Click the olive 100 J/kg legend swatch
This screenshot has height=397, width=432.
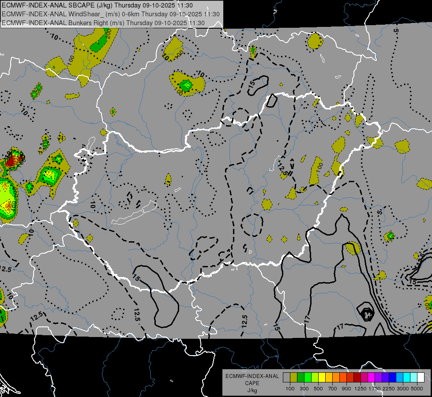tap(294, 377)
